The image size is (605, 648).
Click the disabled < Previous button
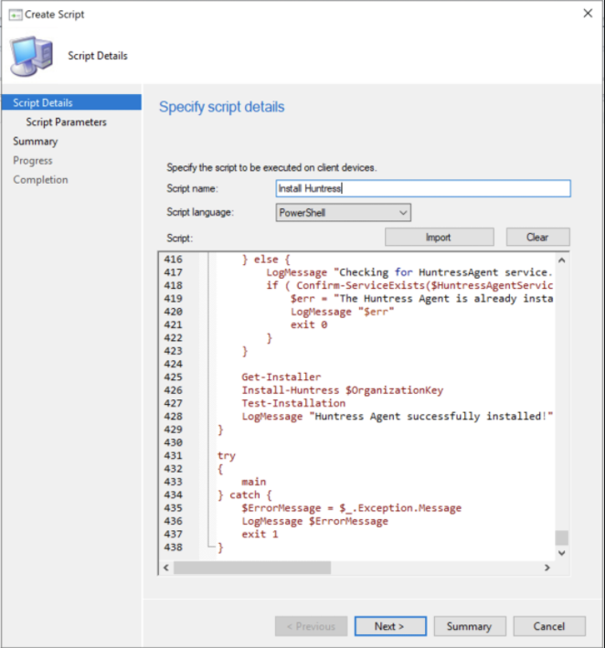click(311, 626)
